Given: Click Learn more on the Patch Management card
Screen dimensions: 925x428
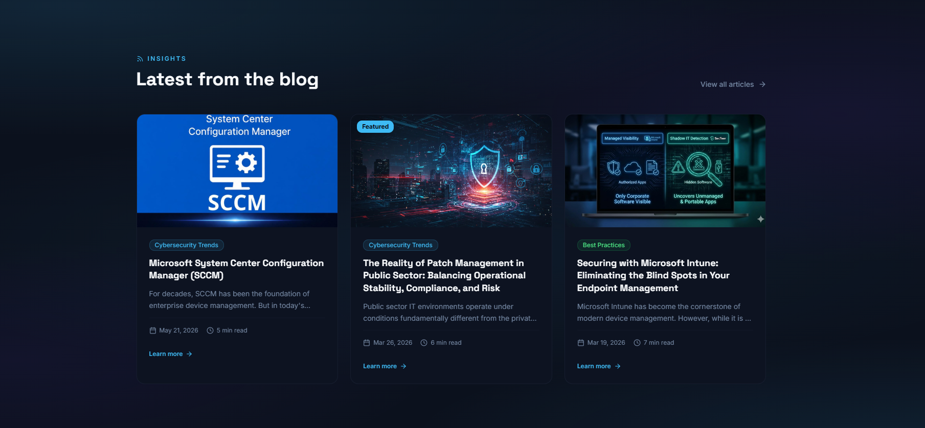Looking at the screenshot, I should coord(385,366).
